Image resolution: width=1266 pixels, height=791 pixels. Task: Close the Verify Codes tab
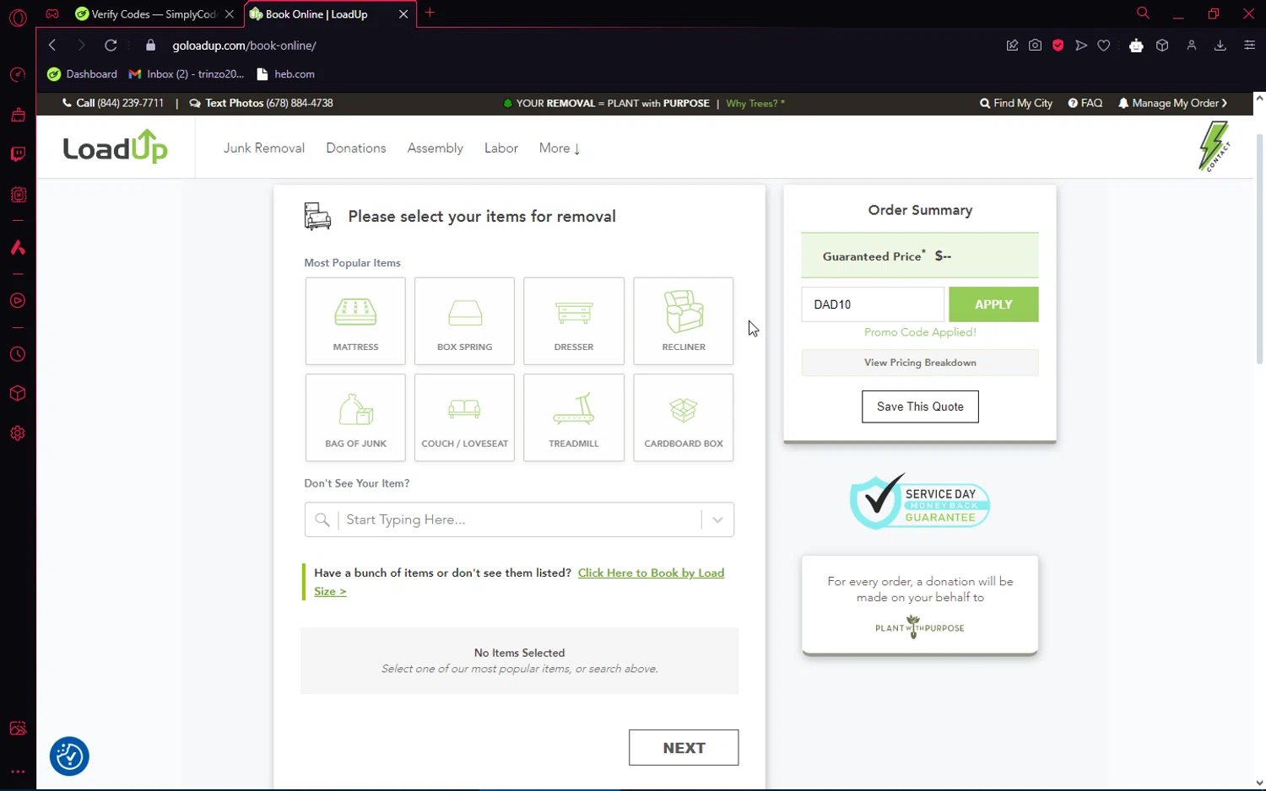[x=230, y=14]
